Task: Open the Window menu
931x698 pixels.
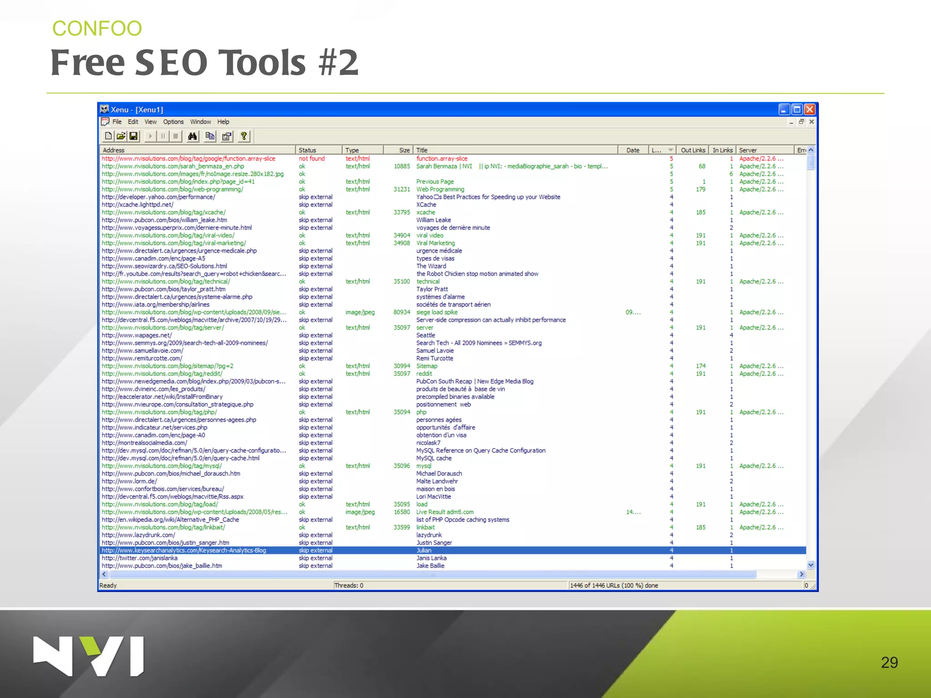Action: (x=200, y=122)
